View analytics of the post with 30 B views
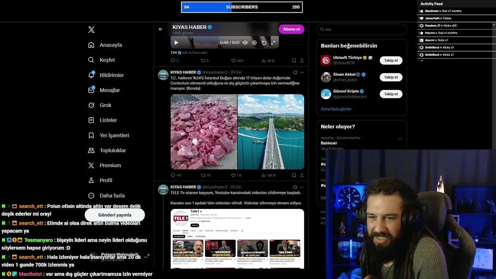Screen dimensions: 496x279 pyautogui.click(x=268, y=60)
